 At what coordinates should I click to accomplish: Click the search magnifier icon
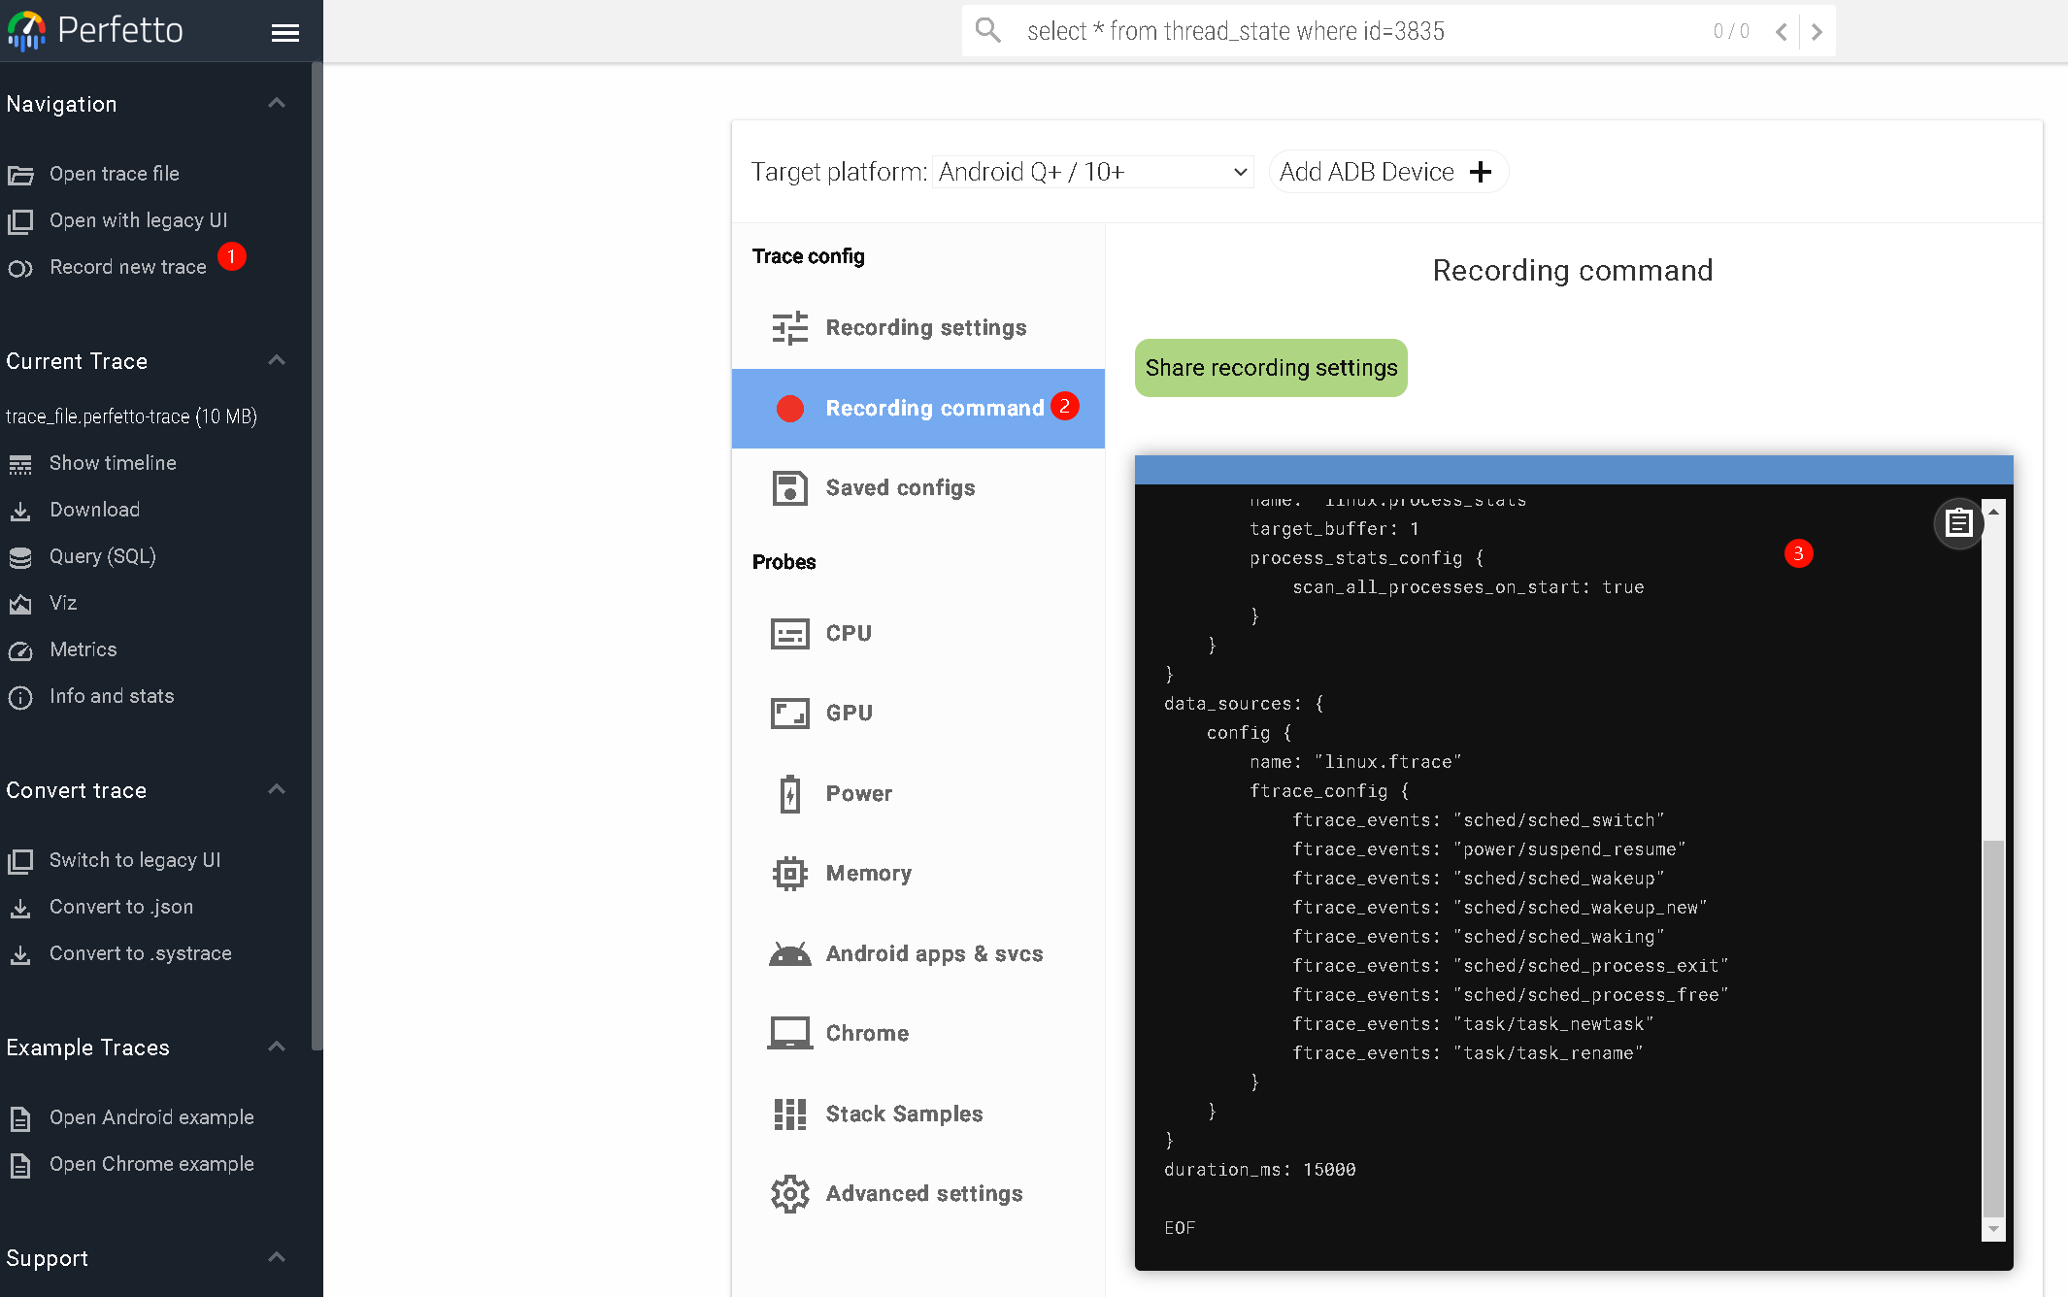click(987, 31)
